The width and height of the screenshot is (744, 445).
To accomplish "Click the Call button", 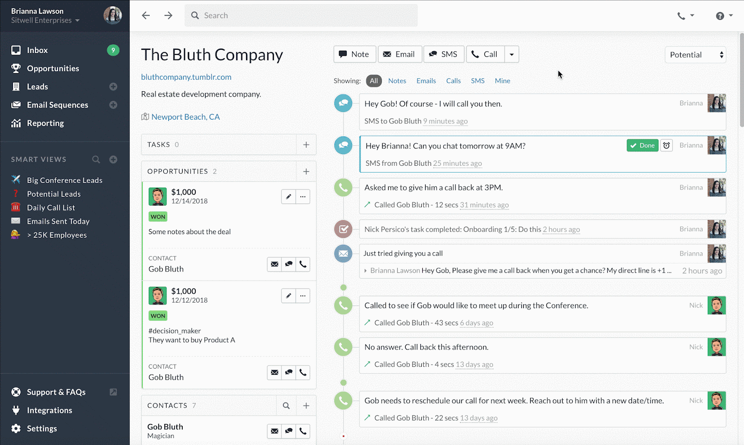I will coord(485,54).
